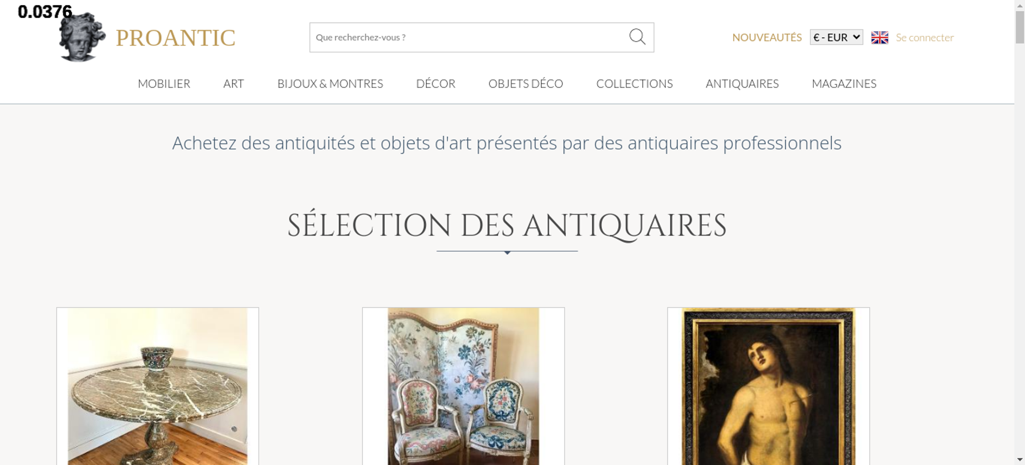The width and height of the screenshot is (1025, 465).
Task: Click the Nouveautés link
Action: click(x=767, y=37)
